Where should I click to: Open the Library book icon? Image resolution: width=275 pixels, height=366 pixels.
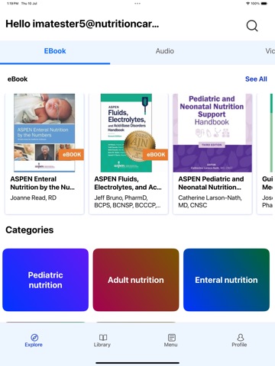point(103,337)
